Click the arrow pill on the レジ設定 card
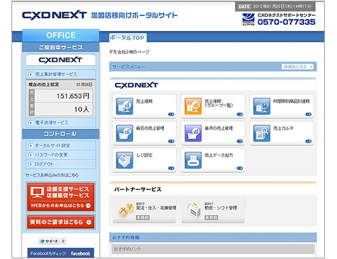The image size is (337, 259). coord(171,168)
